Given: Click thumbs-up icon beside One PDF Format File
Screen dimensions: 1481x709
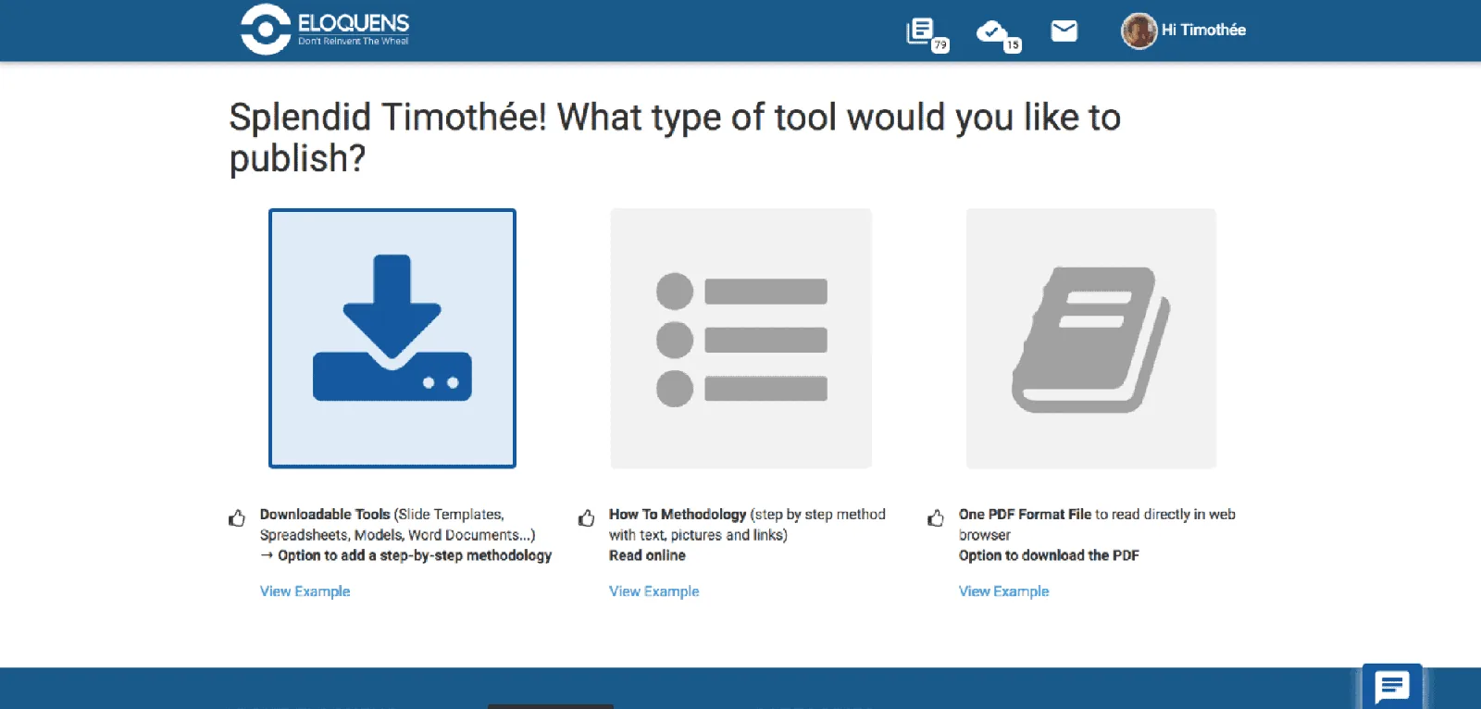Looking at the screenshot, I should tap(936, 517).
